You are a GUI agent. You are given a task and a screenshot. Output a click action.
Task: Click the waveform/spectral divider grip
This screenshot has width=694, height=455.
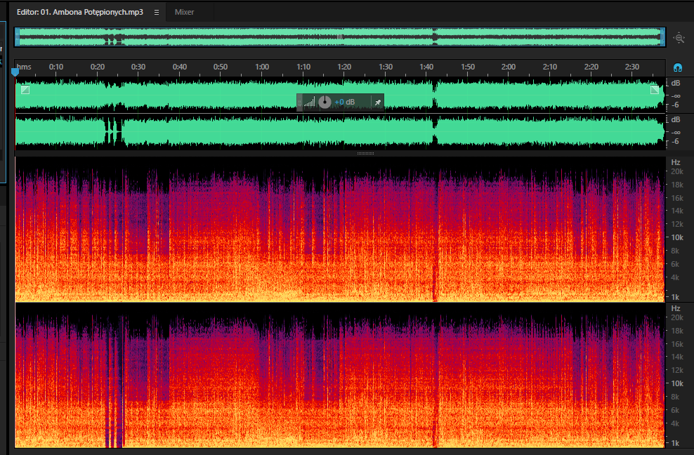(365, 153)
